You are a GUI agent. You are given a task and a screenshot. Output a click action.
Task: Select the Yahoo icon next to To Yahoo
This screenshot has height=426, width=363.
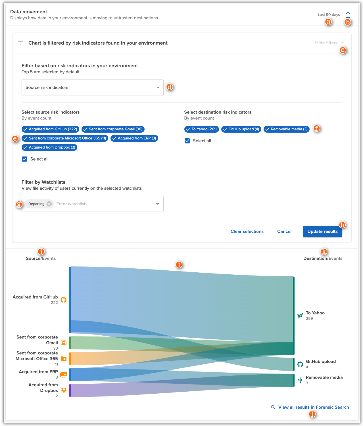coord(300,316)
